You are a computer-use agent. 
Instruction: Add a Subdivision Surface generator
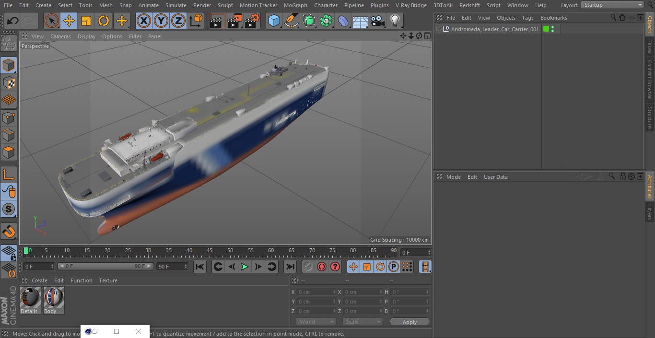point(309,21)
